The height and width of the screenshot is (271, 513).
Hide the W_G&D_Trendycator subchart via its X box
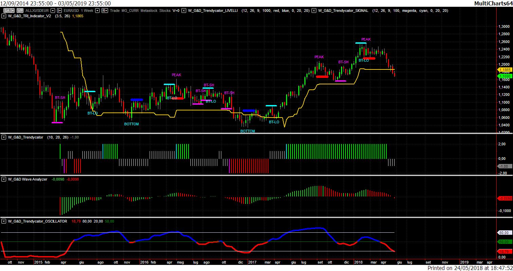coord(4,137)
